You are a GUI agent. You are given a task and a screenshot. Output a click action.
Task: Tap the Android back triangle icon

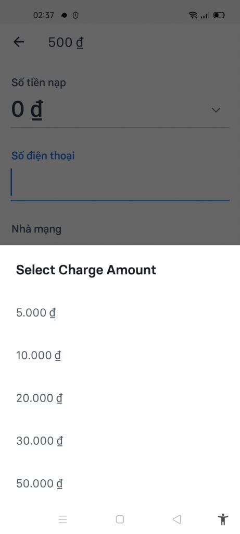pyautogui.click(x=177, y=519)
